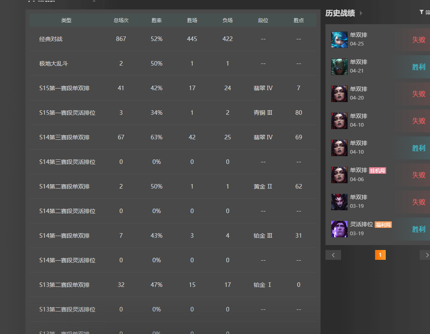
Task: Select the S14第一赛段单双排 row
Action: point(173,236)
